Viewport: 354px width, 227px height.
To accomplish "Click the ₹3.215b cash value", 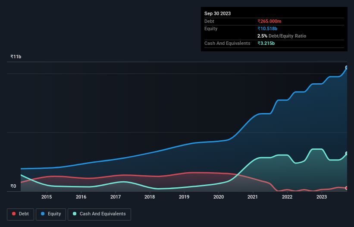I will click(x=266, y=43).
